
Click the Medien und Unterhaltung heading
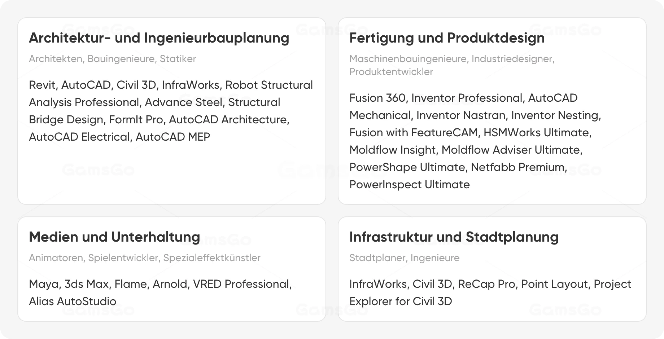coord(114,237)
